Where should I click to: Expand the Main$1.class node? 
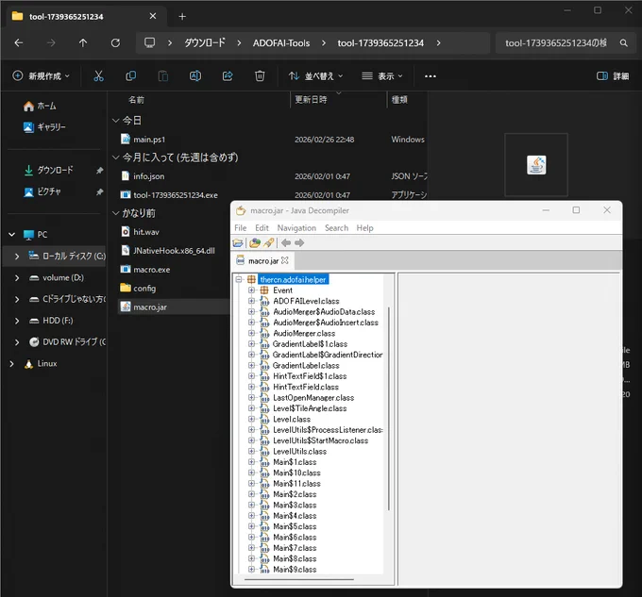[x=252, y=462]
